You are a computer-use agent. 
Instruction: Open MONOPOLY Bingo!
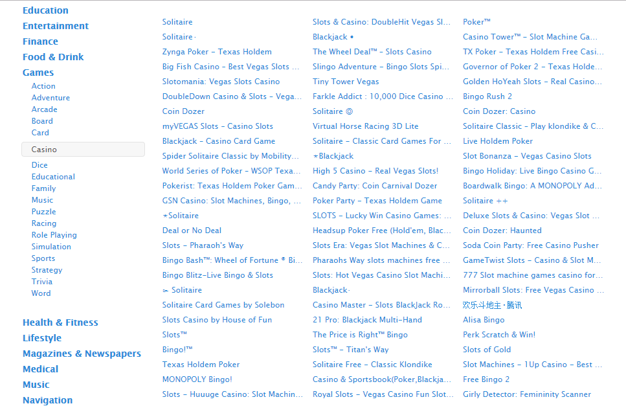tap(197, 379)
